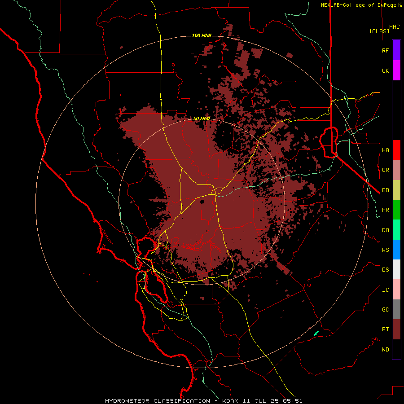Click the GR legend label

pos(385,170)
